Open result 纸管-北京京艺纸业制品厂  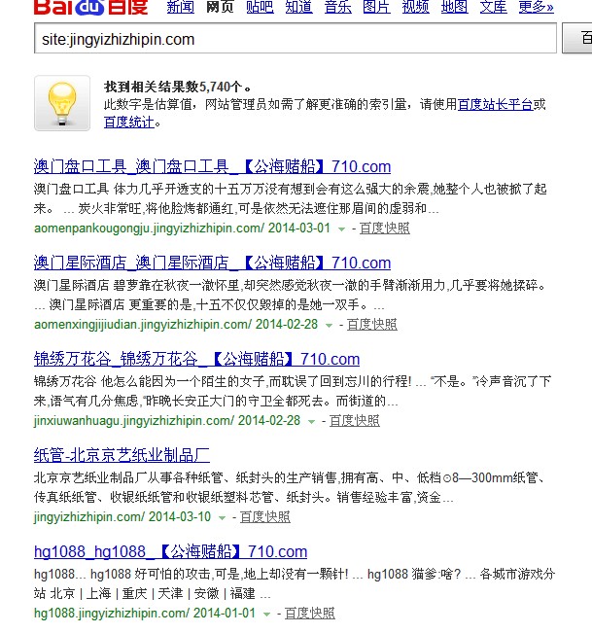[122, 455]
